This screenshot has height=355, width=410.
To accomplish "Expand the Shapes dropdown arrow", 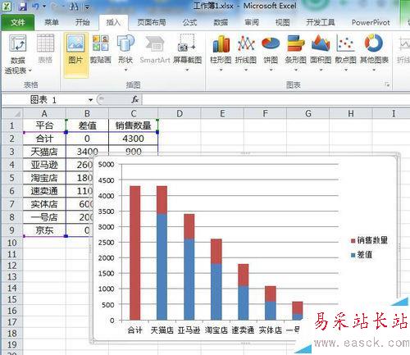I will pos(125,70).
